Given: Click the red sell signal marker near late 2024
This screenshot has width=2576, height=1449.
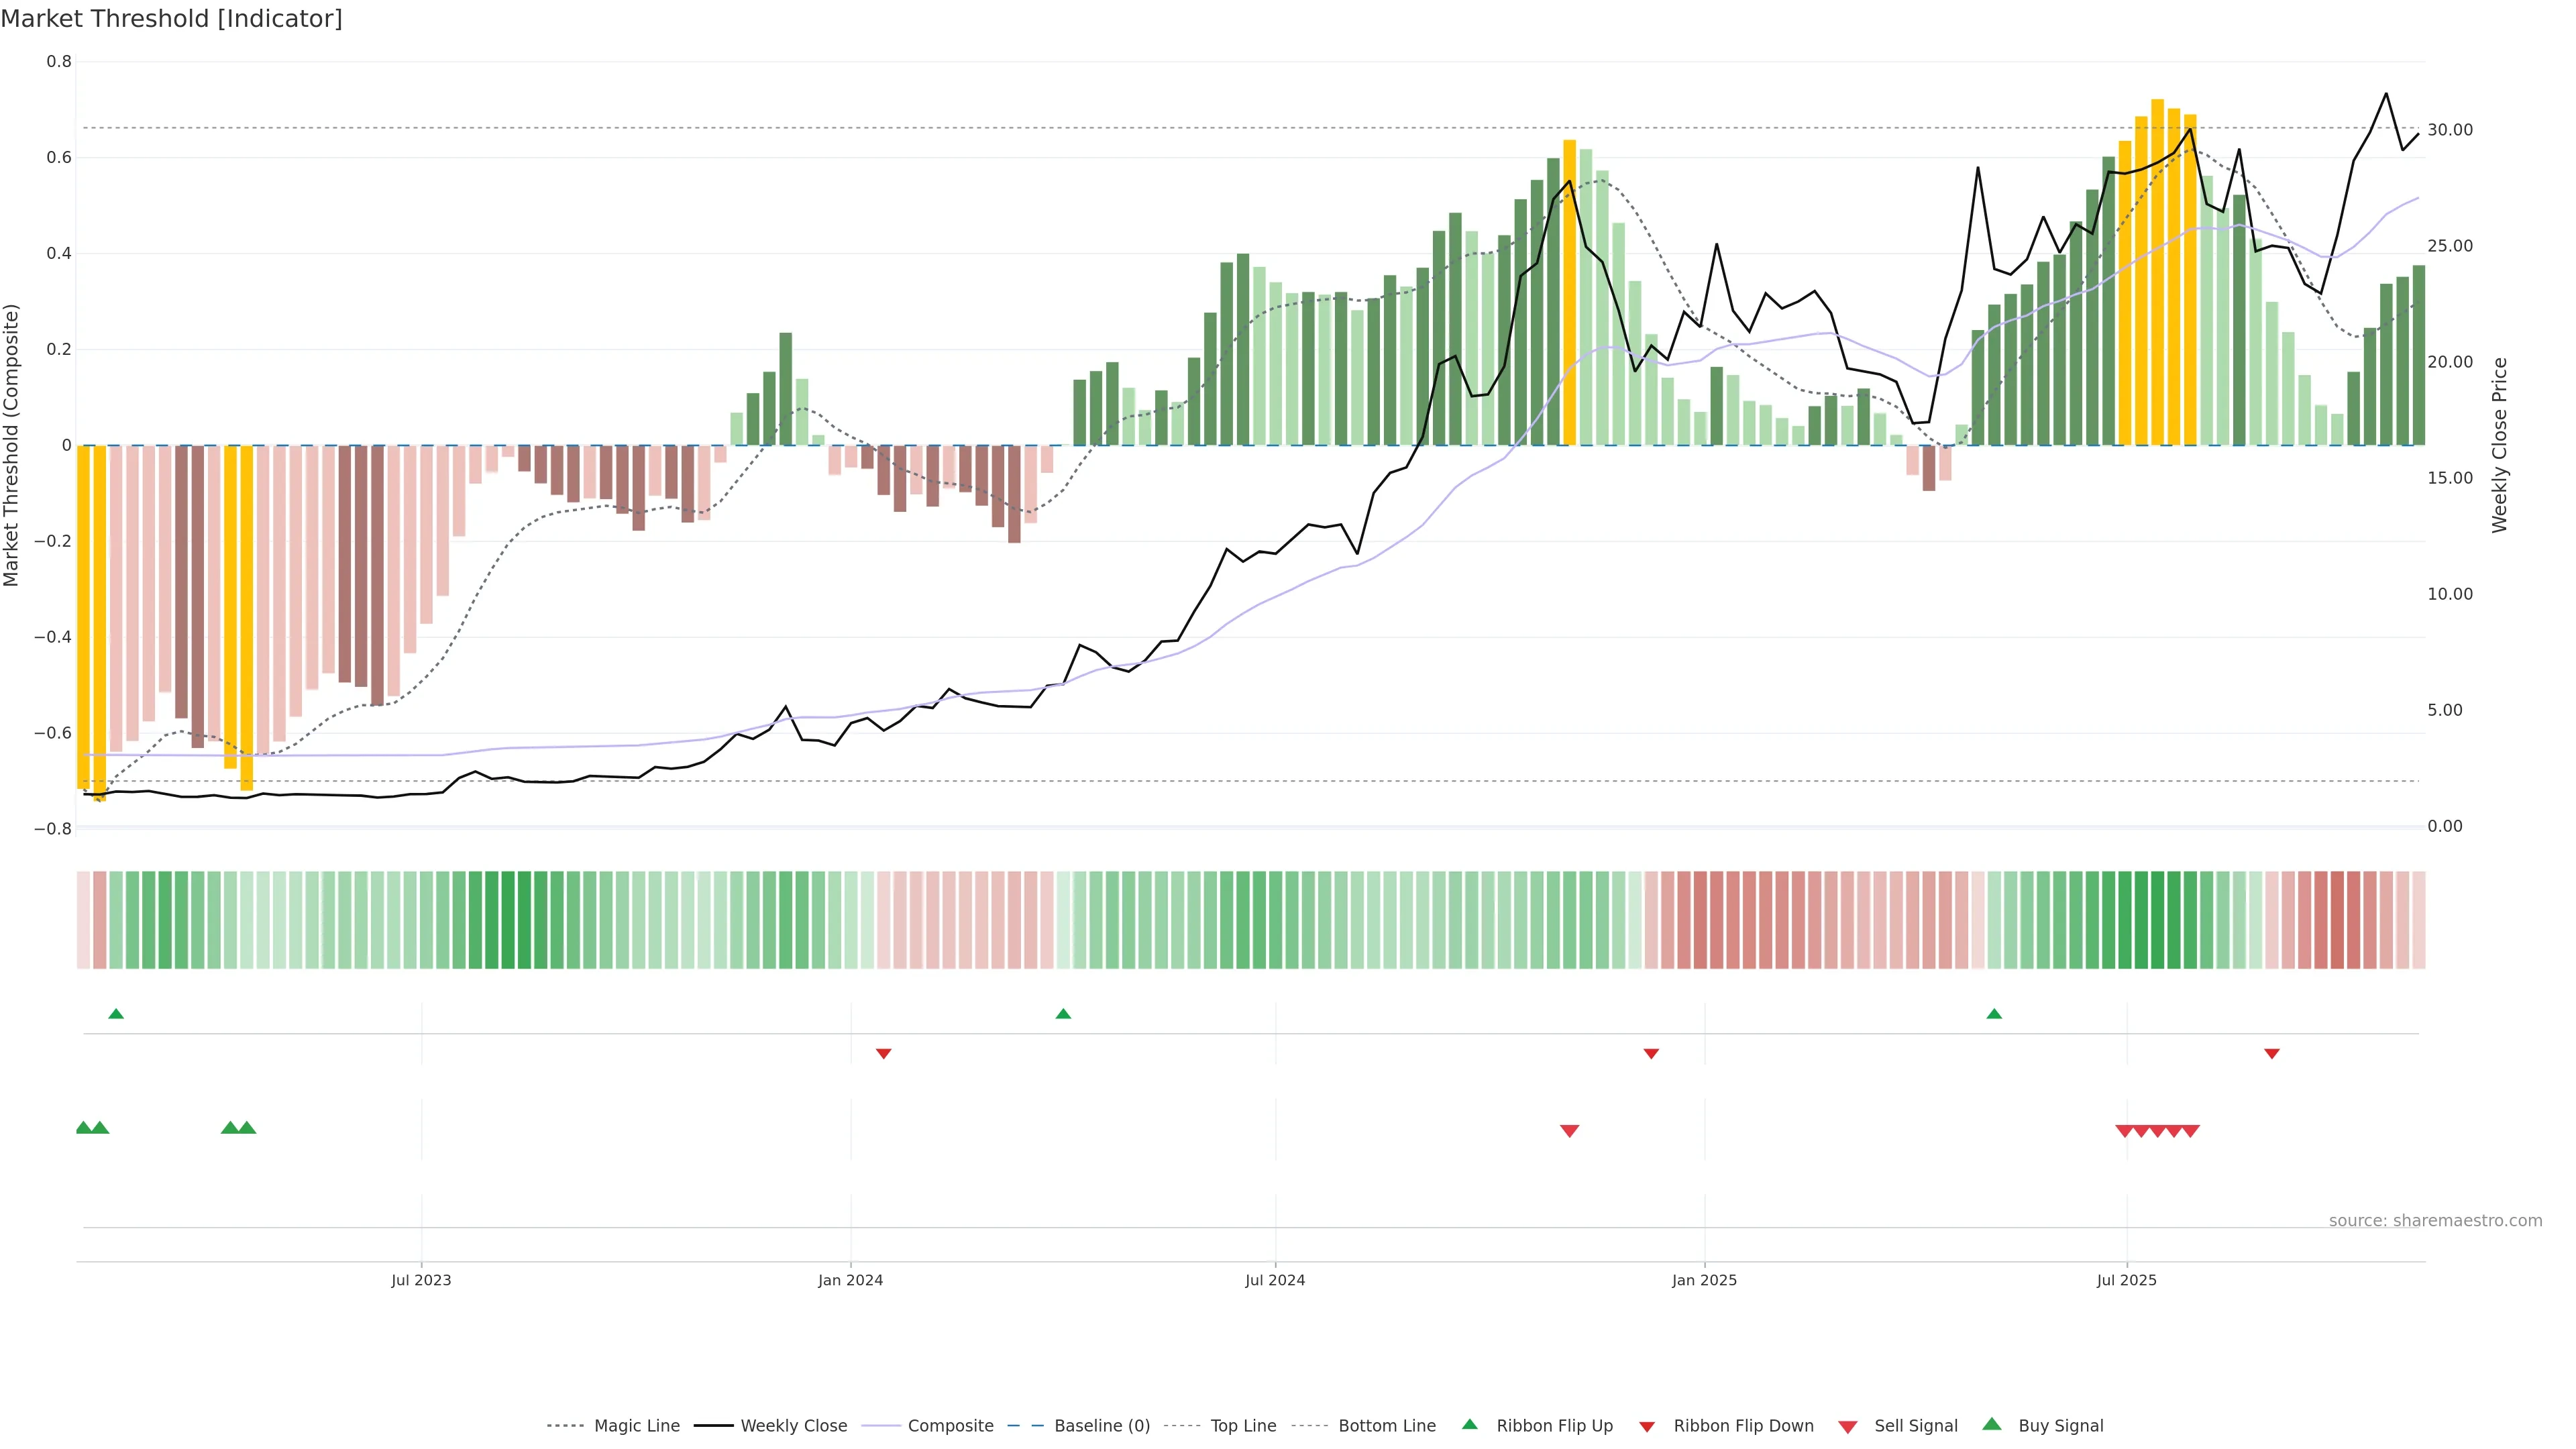Looking at the screenshot, I should tap(1569, 1131).
